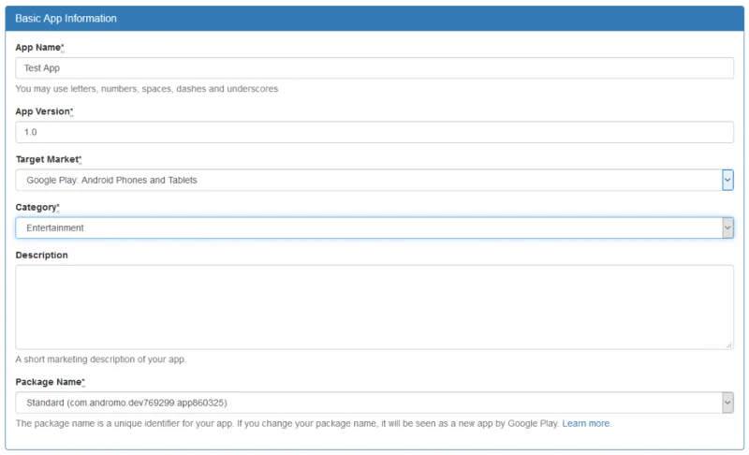
Task: Click the 'App Version' field label
Action: tap(44, 111)
